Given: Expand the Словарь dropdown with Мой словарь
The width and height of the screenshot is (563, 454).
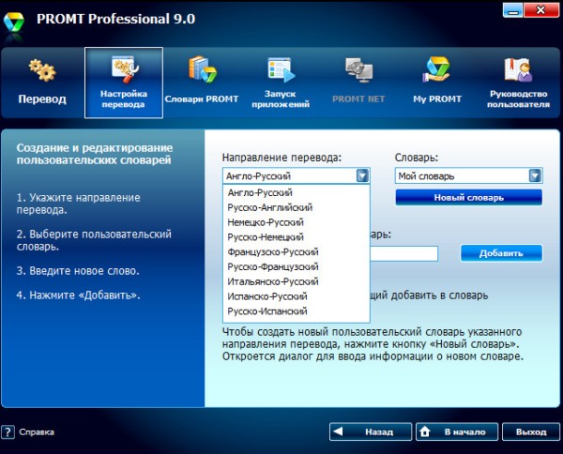Looking at the screenshot, I should 534,175.
